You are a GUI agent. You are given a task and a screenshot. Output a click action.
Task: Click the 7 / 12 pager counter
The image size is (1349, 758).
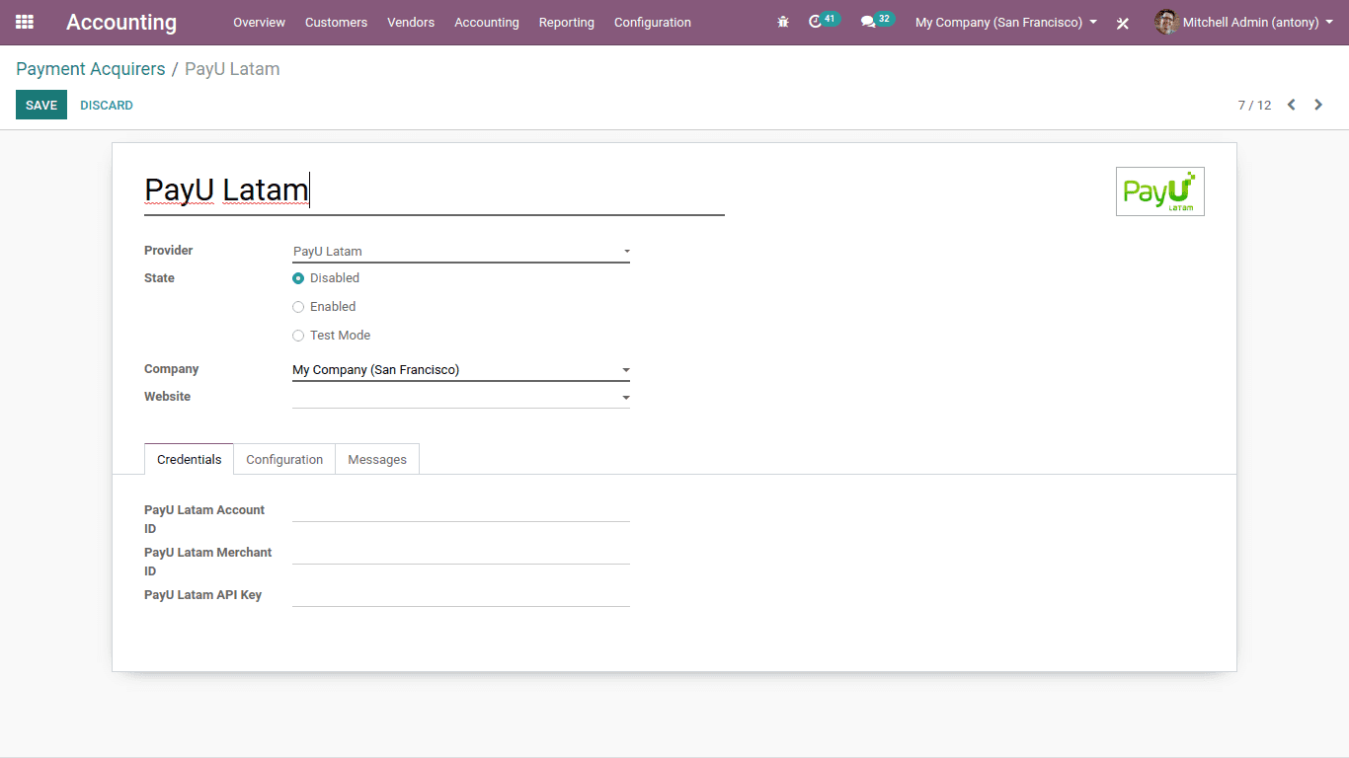pos(1255,105)
